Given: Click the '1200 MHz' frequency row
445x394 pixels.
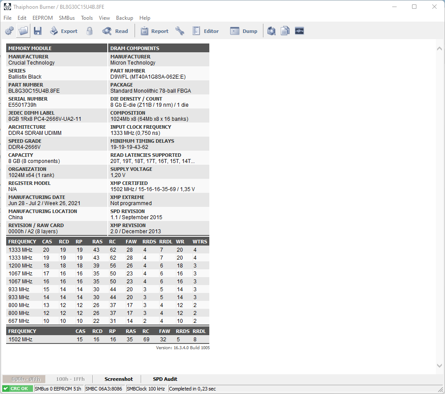Looking at the screenshot, I should pyautogui.click(x=108, y=266).
